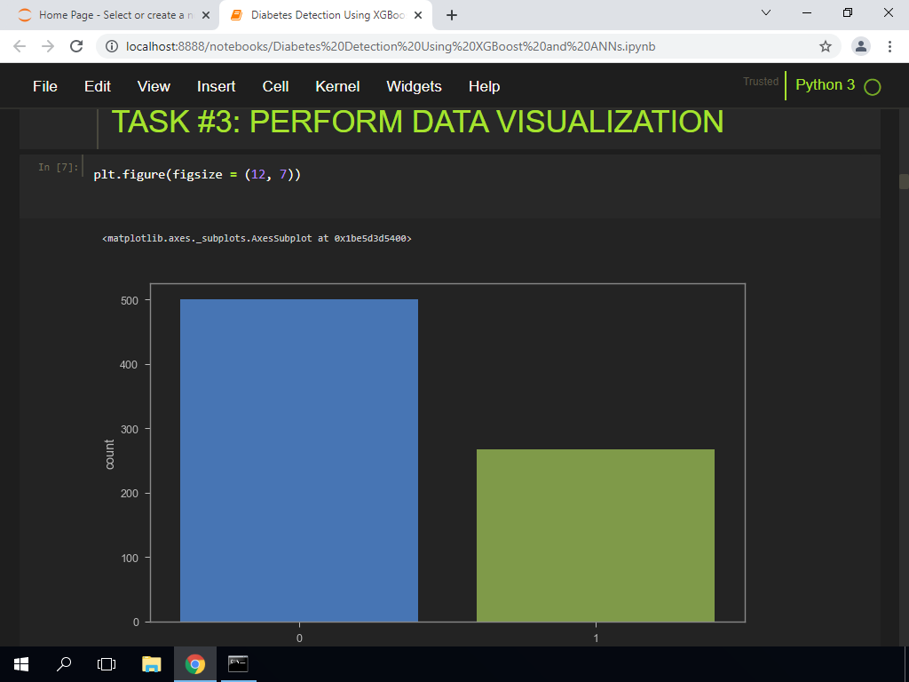Click the localhost URL address bar

pyautogui.click(x=391, y=46)
